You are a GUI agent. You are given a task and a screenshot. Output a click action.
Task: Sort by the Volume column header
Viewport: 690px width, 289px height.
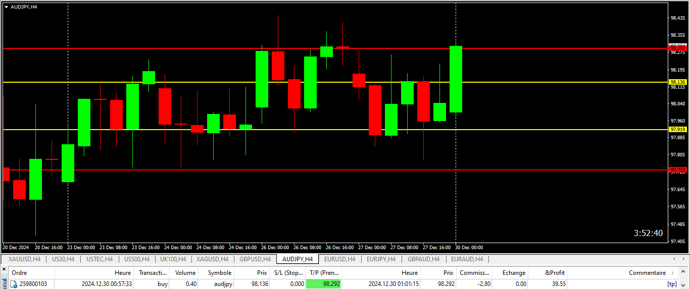(183, 273)
